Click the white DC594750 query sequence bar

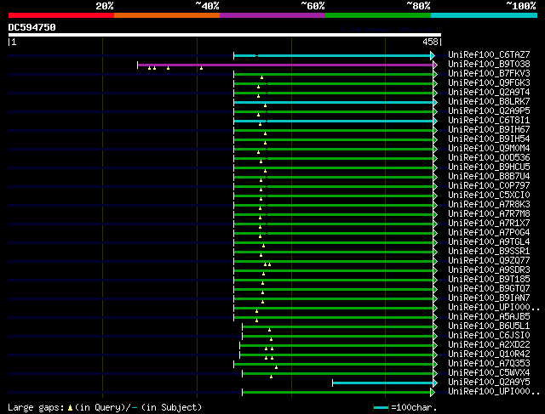(x=225, y=35)
